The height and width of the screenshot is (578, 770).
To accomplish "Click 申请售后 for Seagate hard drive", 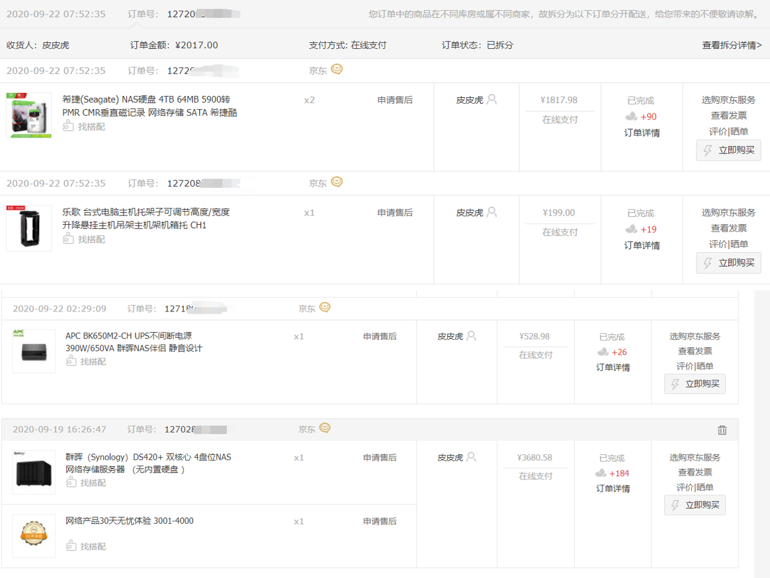I will click(x=395, y=100).
